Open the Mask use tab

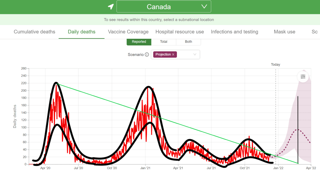(284, 32)
